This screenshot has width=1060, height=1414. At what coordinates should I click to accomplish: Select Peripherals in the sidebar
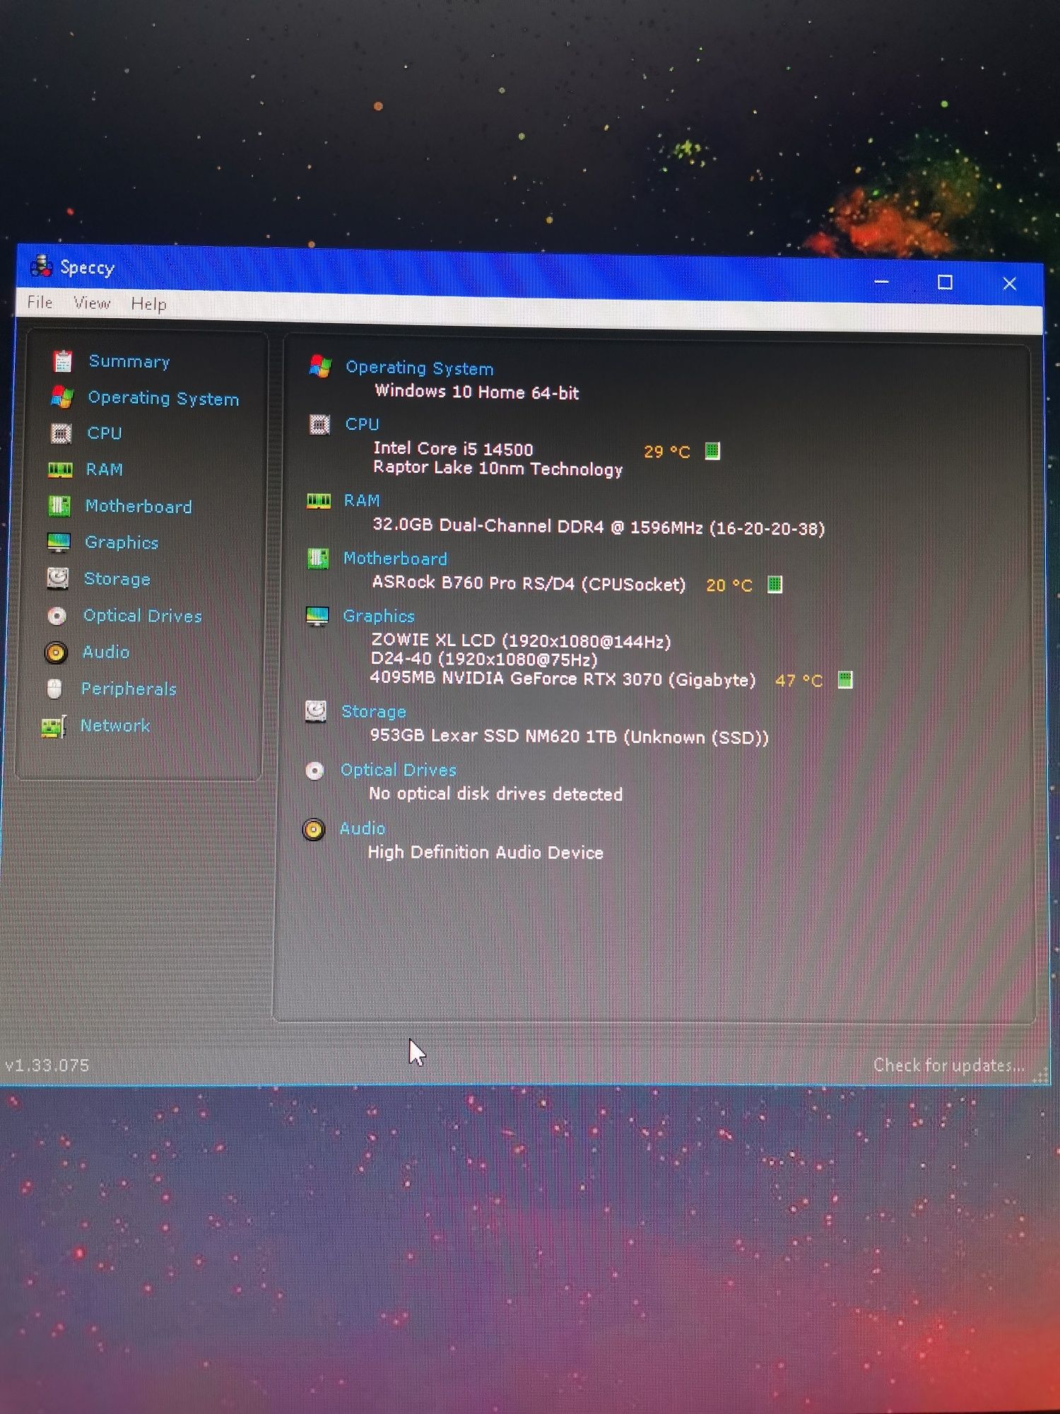(129, 689)
